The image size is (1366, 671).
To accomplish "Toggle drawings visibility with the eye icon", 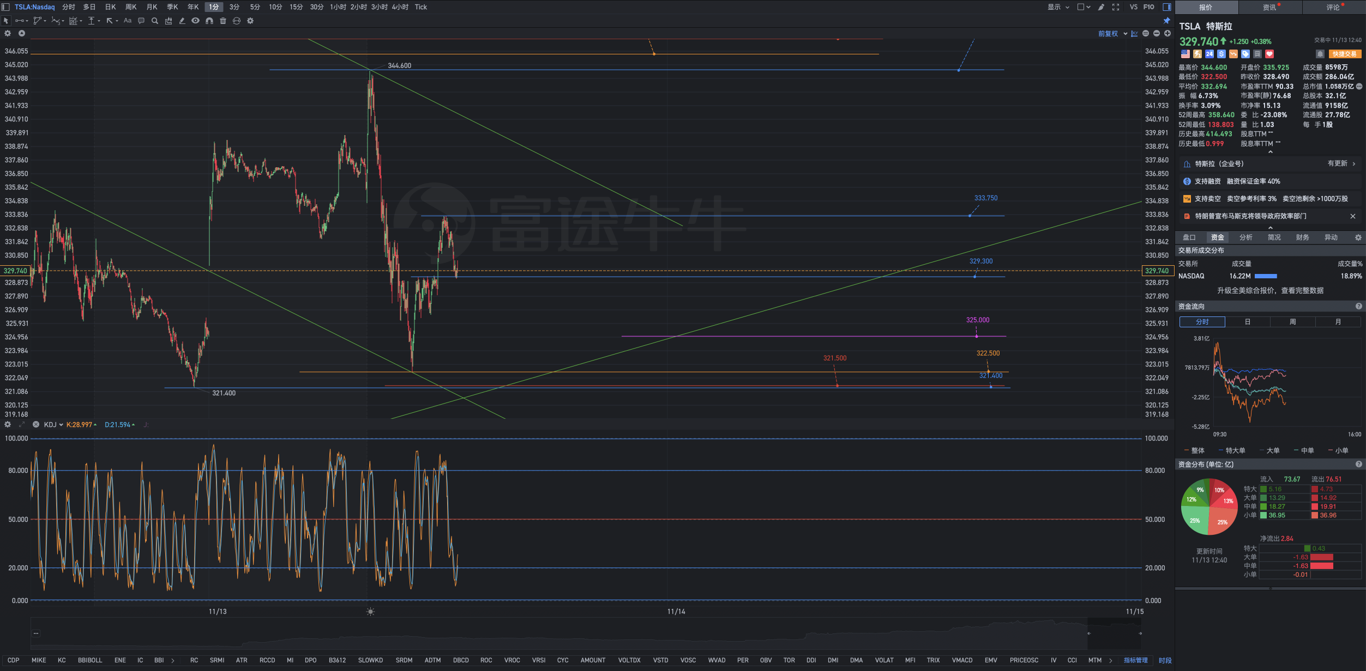I will (195, 21).
